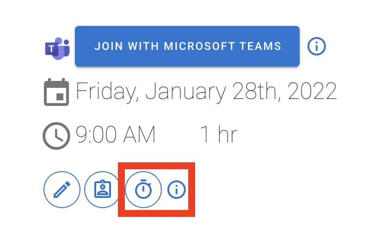Edit the meeting using the pencil icon
Image resolution: width=382 pixels, height=234 pixels.
(62, 190)
